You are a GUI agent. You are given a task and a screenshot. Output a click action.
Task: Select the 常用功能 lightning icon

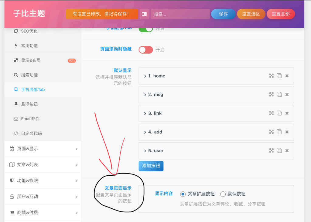[16, 45]
